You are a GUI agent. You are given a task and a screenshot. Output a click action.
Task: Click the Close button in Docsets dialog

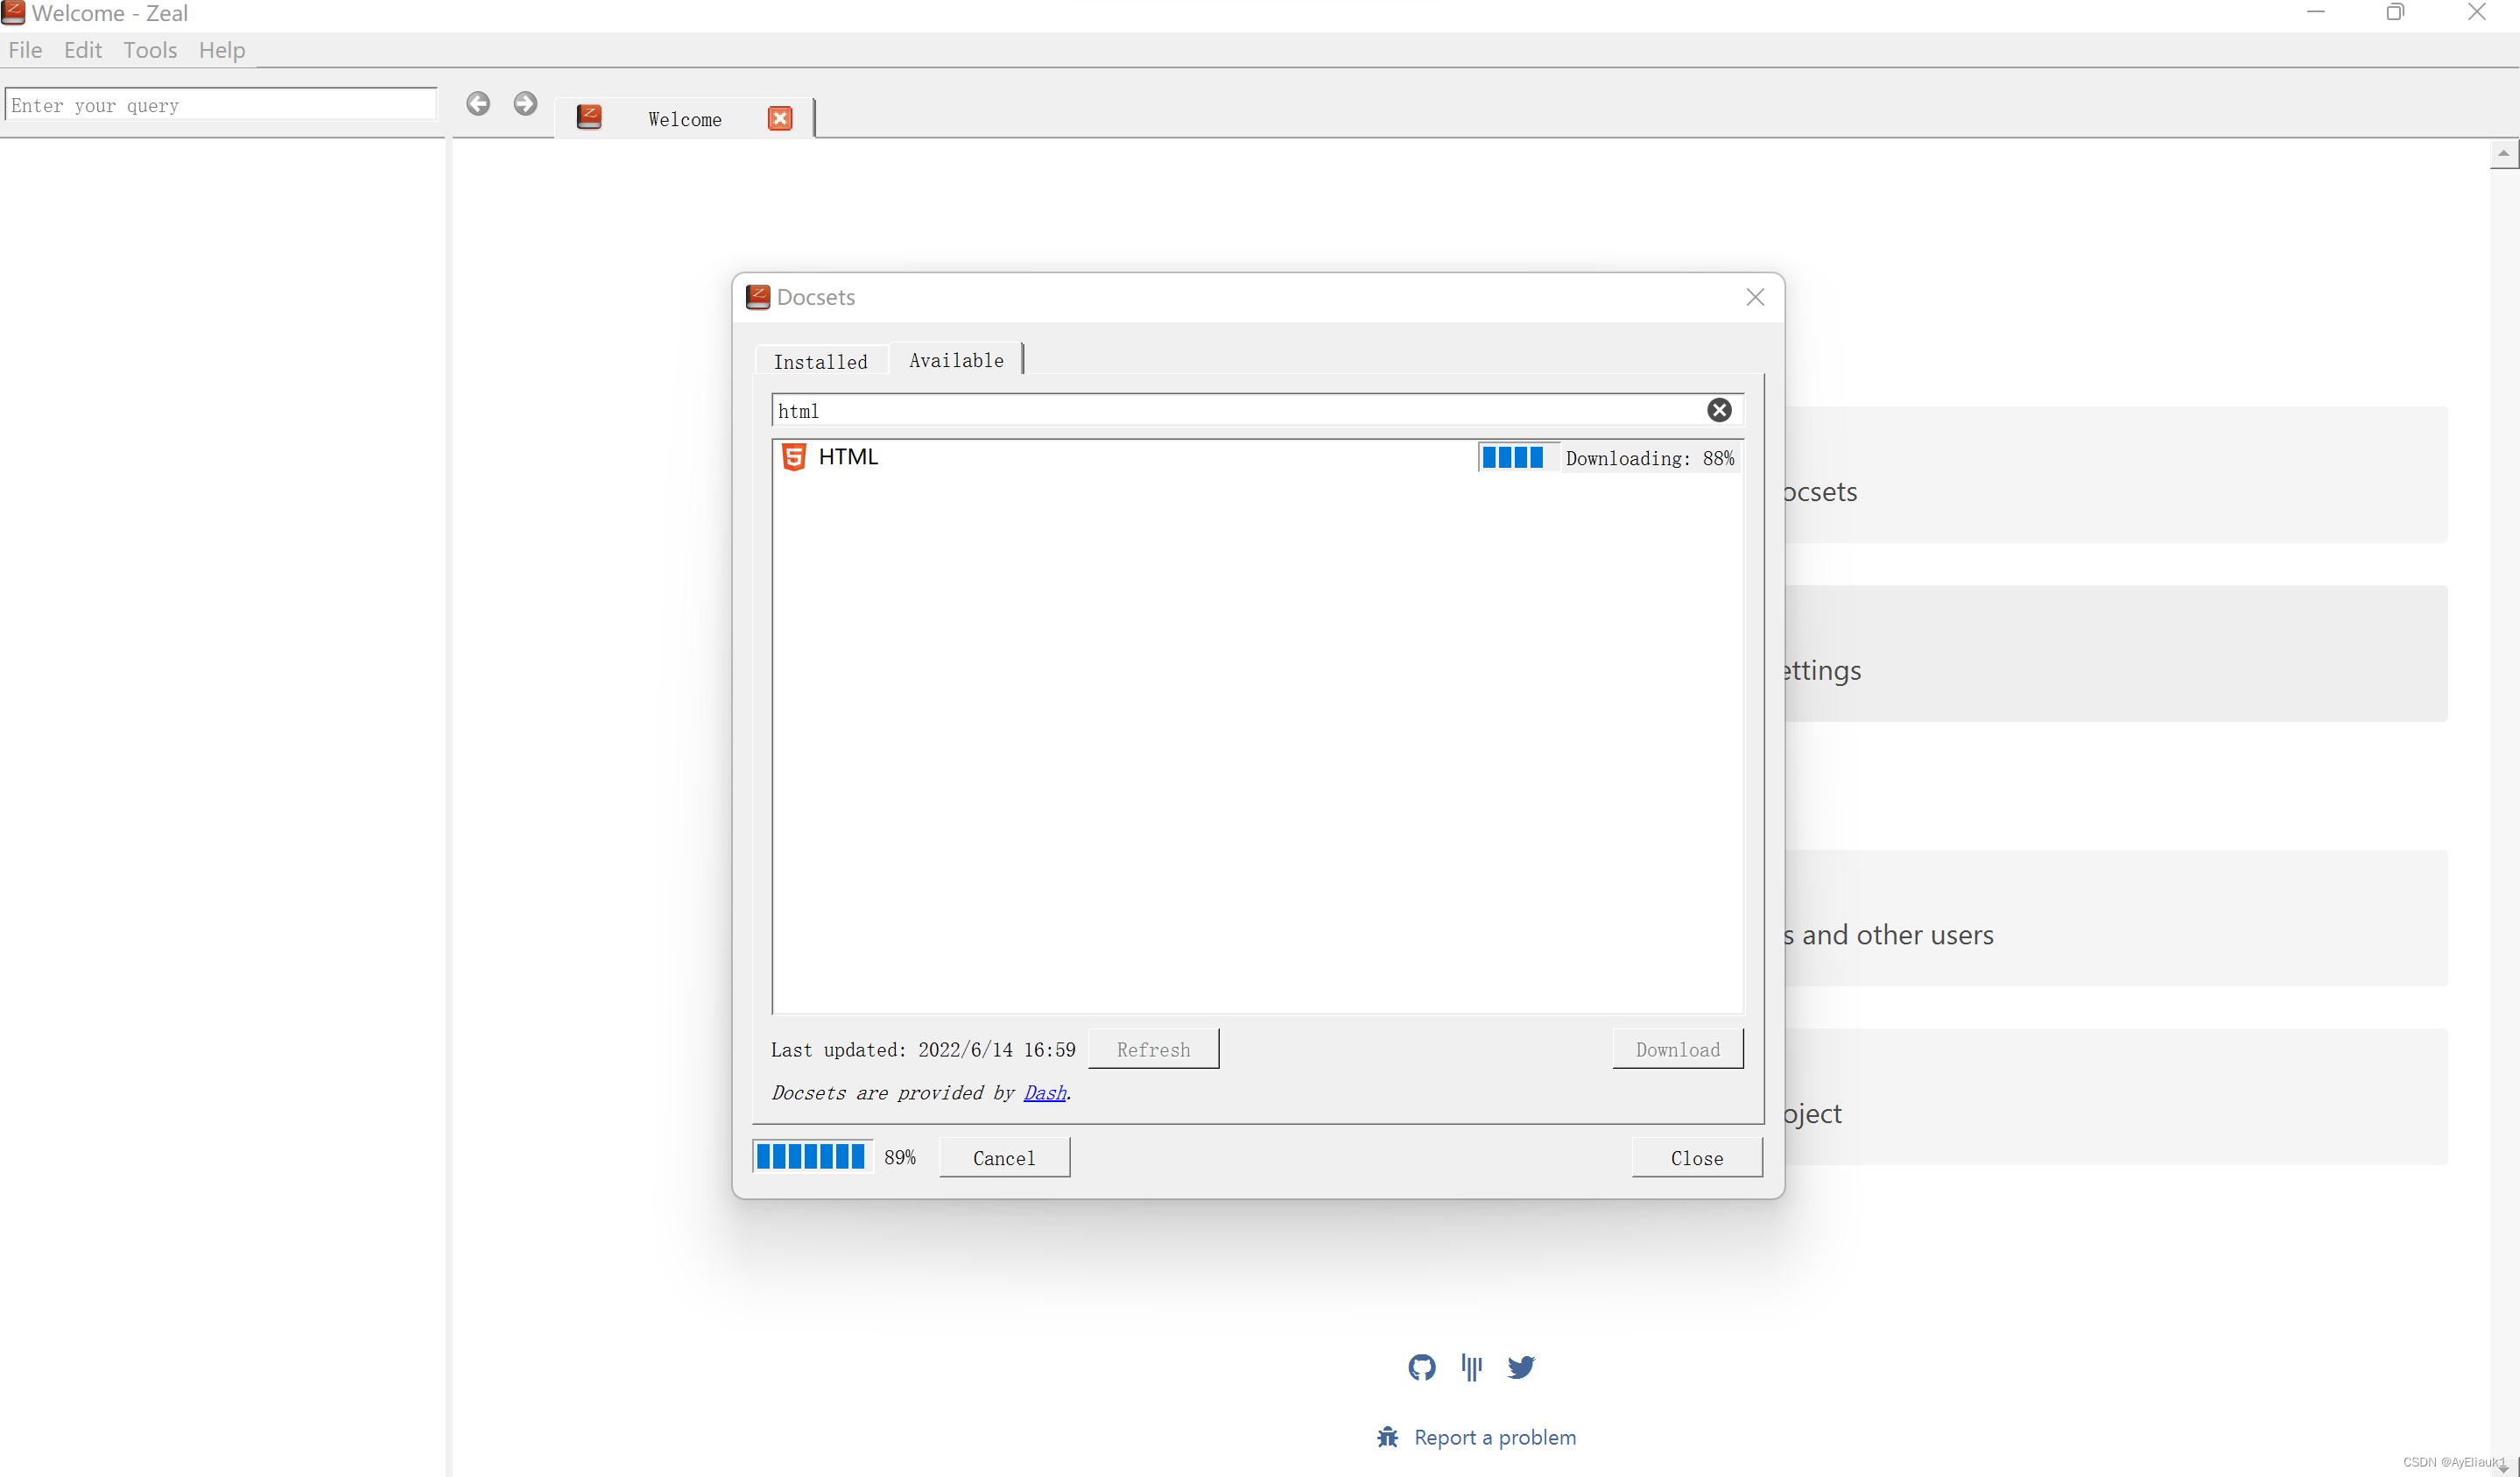click(1697, 1156)
